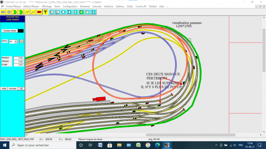Open the Zone 04 dropdown
Screen dimensions: 266x149
(x=13, y=42)
